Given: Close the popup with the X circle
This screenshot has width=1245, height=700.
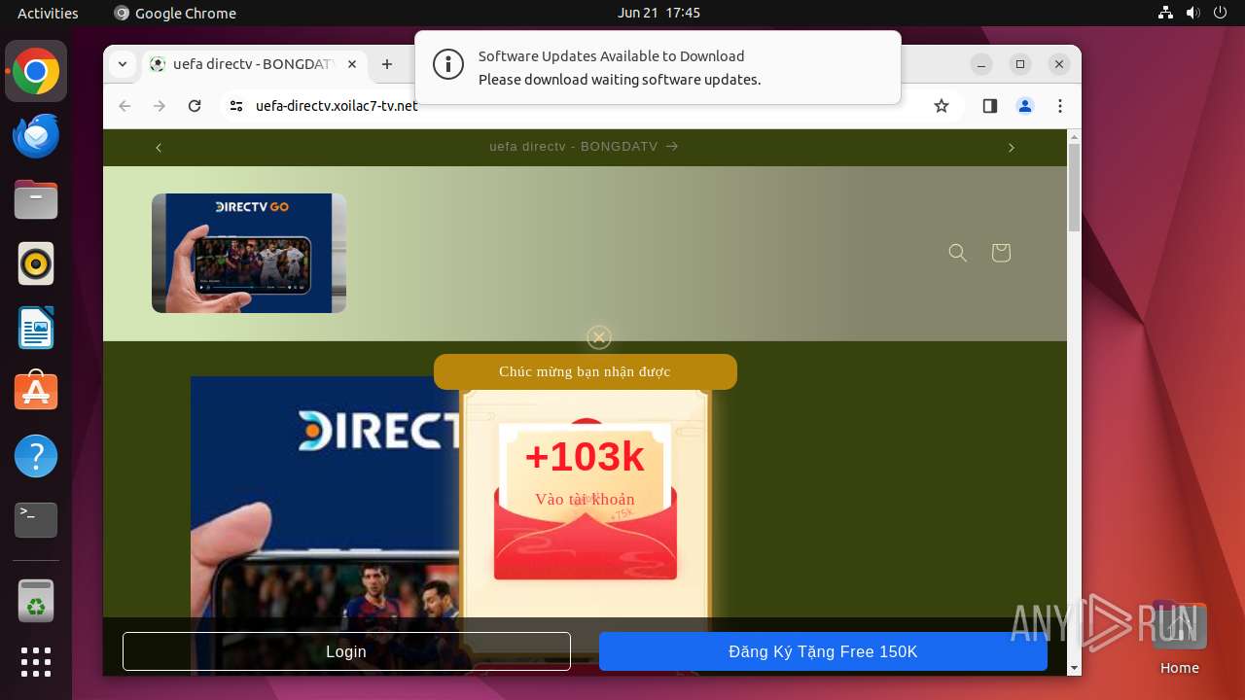Looking at the screenshot, I should click(599, 337).
